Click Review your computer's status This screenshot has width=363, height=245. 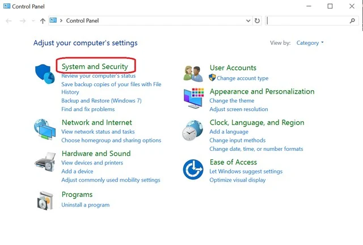[x=99, y=76]
